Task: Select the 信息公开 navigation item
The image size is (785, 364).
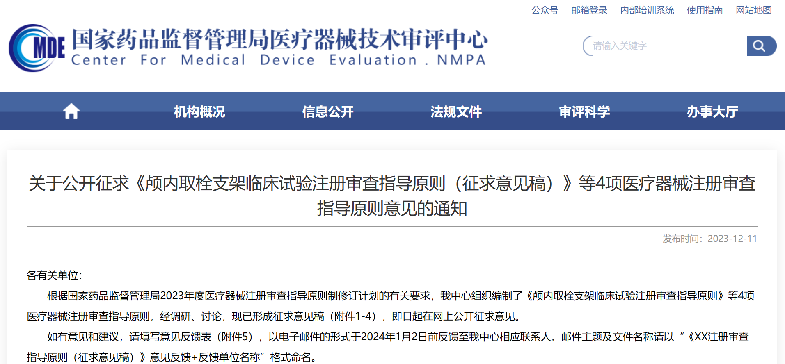Action: click(x=327, y=111)
